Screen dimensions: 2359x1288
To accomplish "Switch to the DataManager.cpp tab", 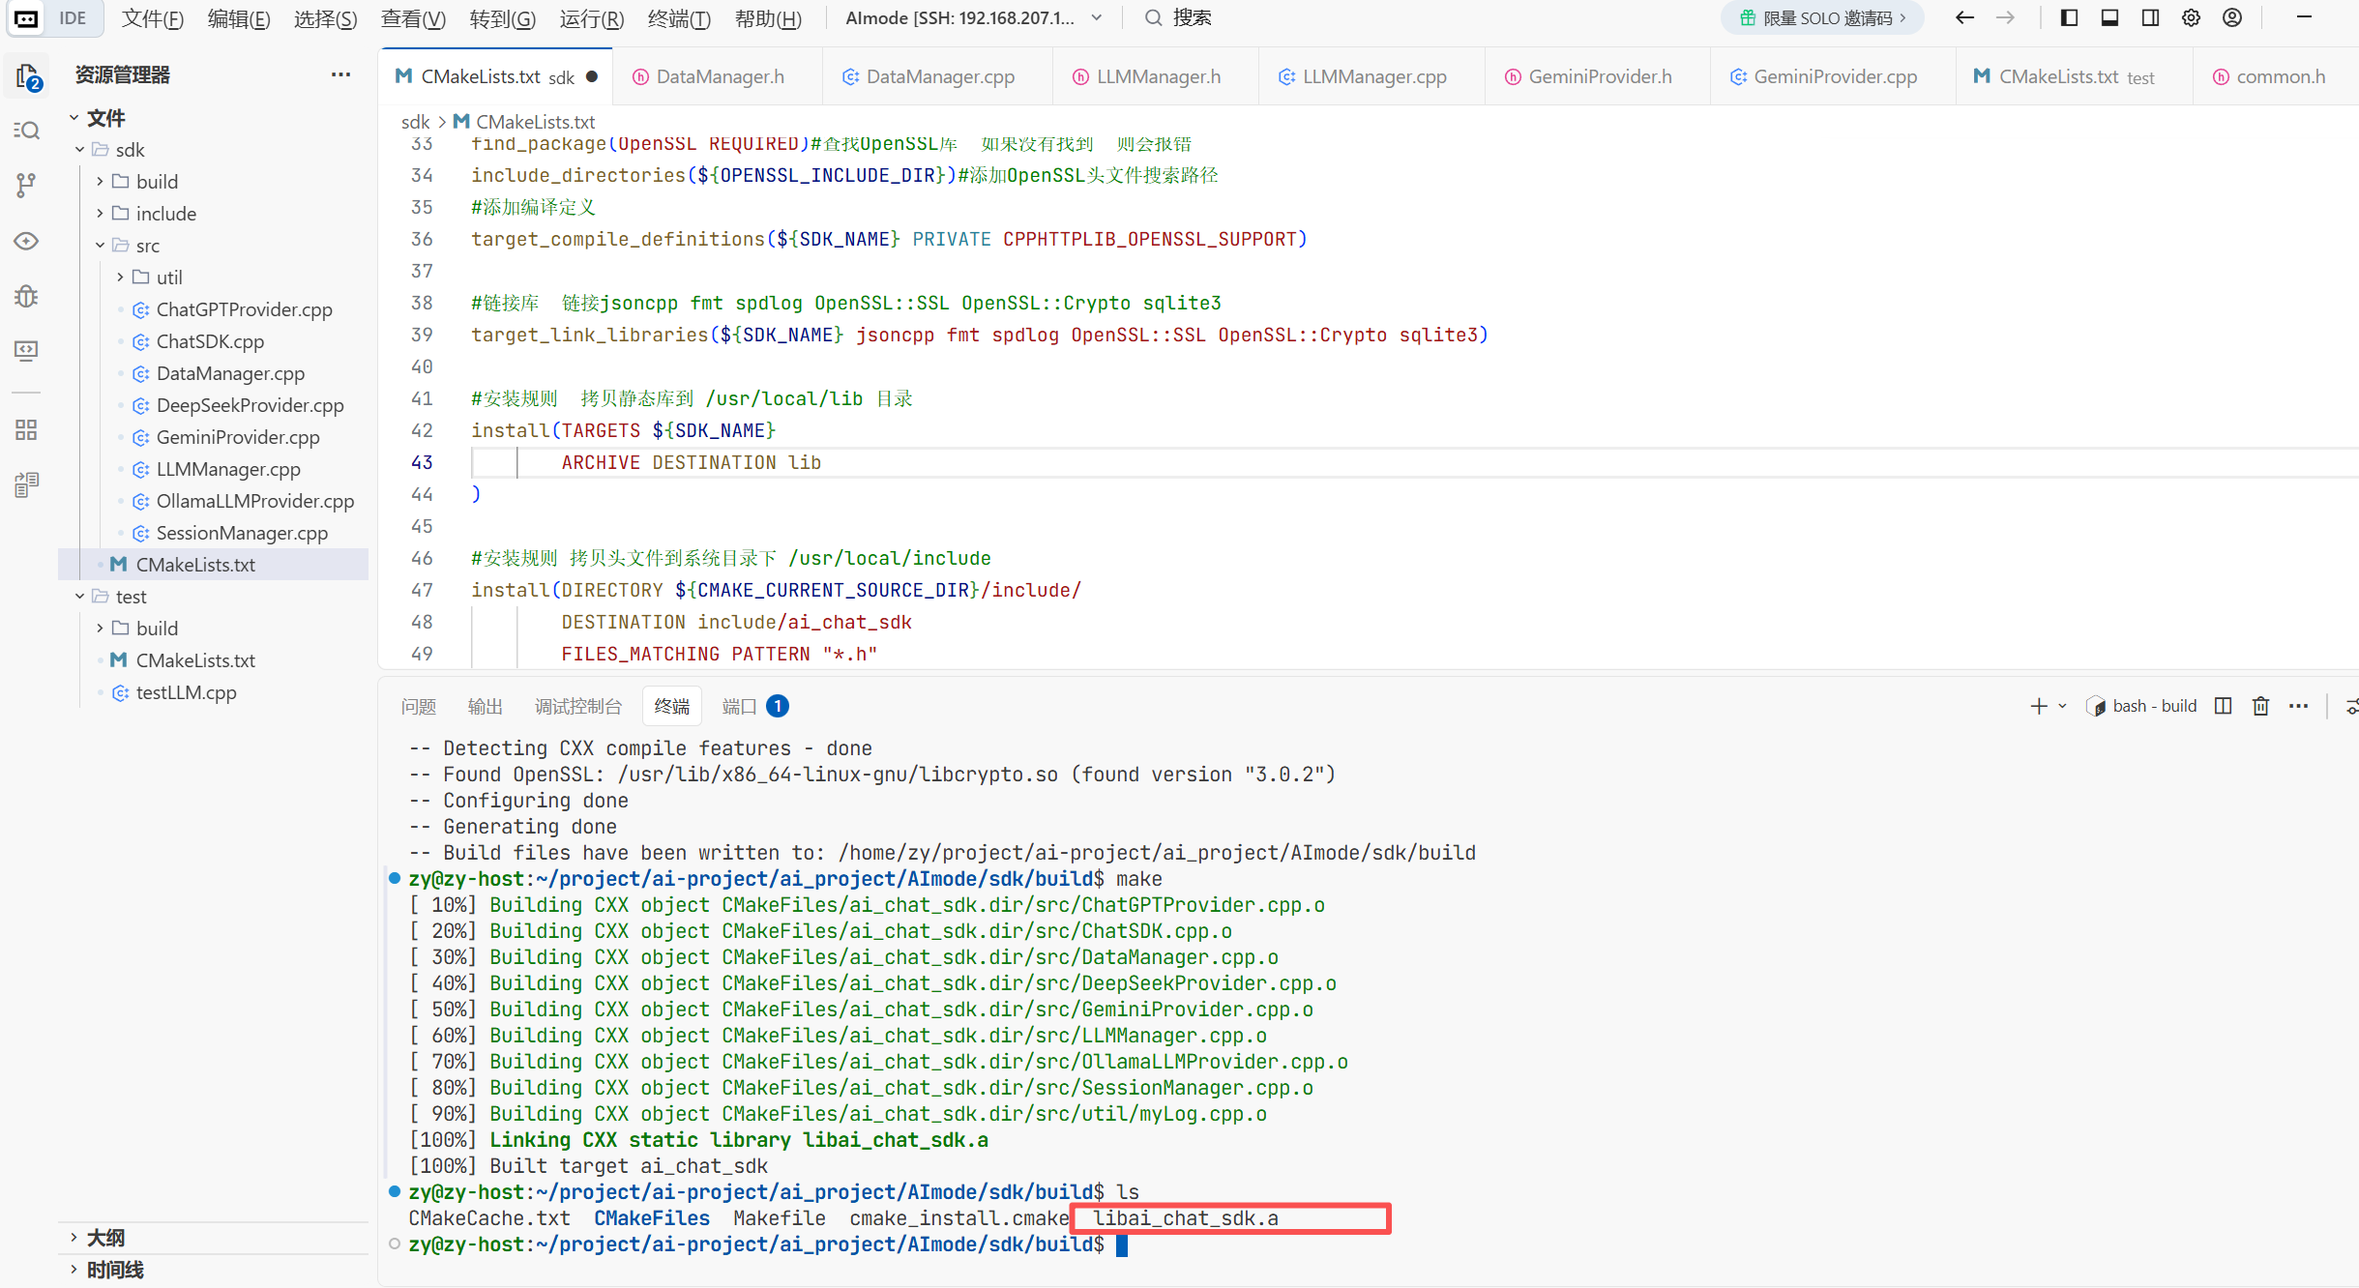I will pyautogui.click(x=939, y=76).
